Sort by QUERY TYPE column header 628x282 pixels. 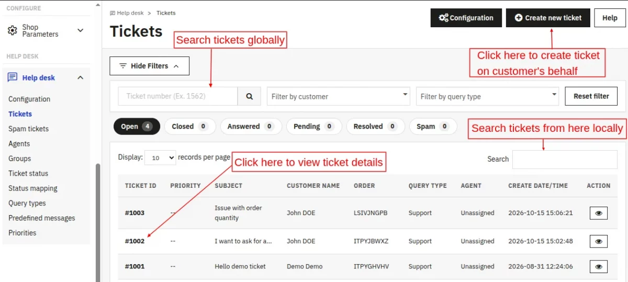click(428, 186)
